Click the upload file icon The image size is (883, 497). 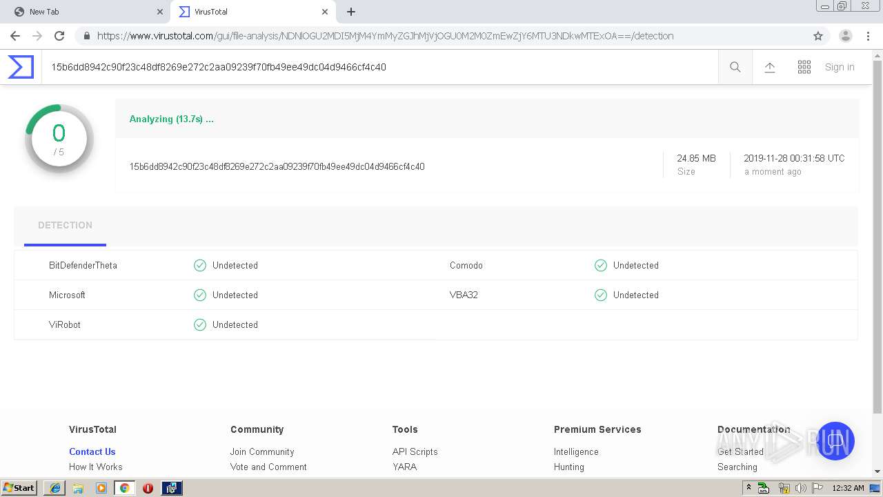pos(770,67)
